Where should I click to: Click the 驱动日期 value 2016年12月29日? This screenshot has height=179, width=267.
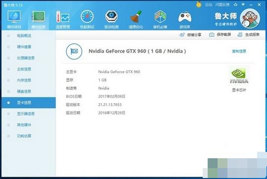click(x=112, y=113)
